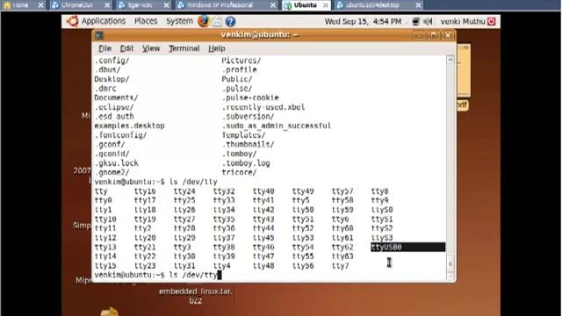Select embedded_linux.tar.bz2 desktop file
562x316 pixels.
(x=195, y=296)
